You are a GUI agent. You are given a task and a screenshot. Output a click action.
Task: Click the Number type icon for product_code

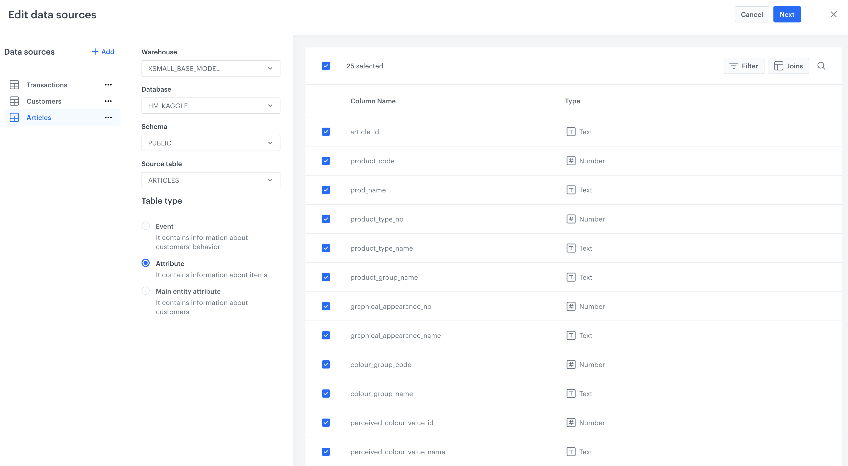pos(571,161)
